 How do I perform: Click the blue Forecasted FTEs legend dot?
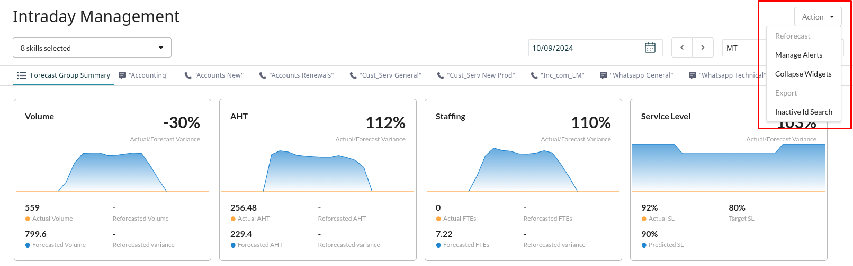coord(438,245)
